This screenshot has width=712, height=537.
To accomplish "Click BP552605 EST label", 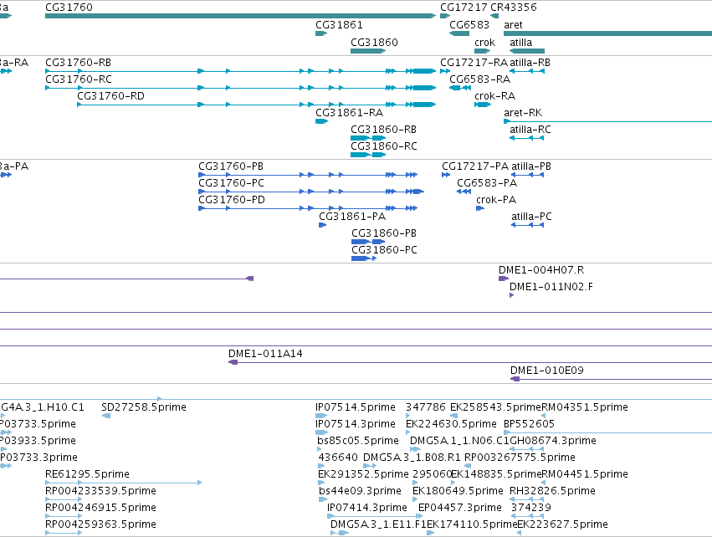I will tap(530, 424).
